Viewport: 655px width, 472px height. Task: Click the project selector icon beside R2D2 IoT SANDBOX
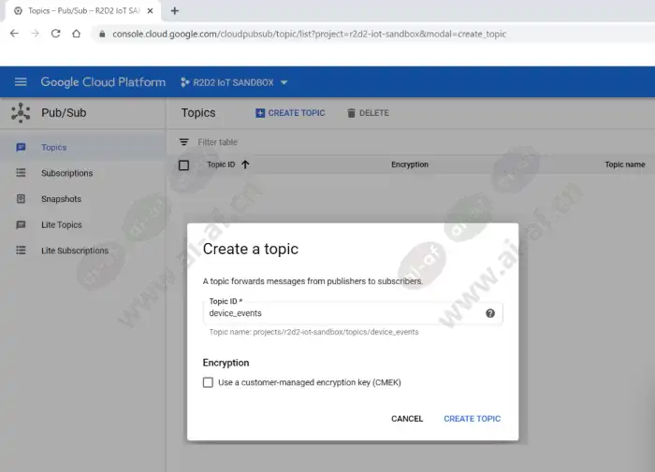tap(184, 82)
